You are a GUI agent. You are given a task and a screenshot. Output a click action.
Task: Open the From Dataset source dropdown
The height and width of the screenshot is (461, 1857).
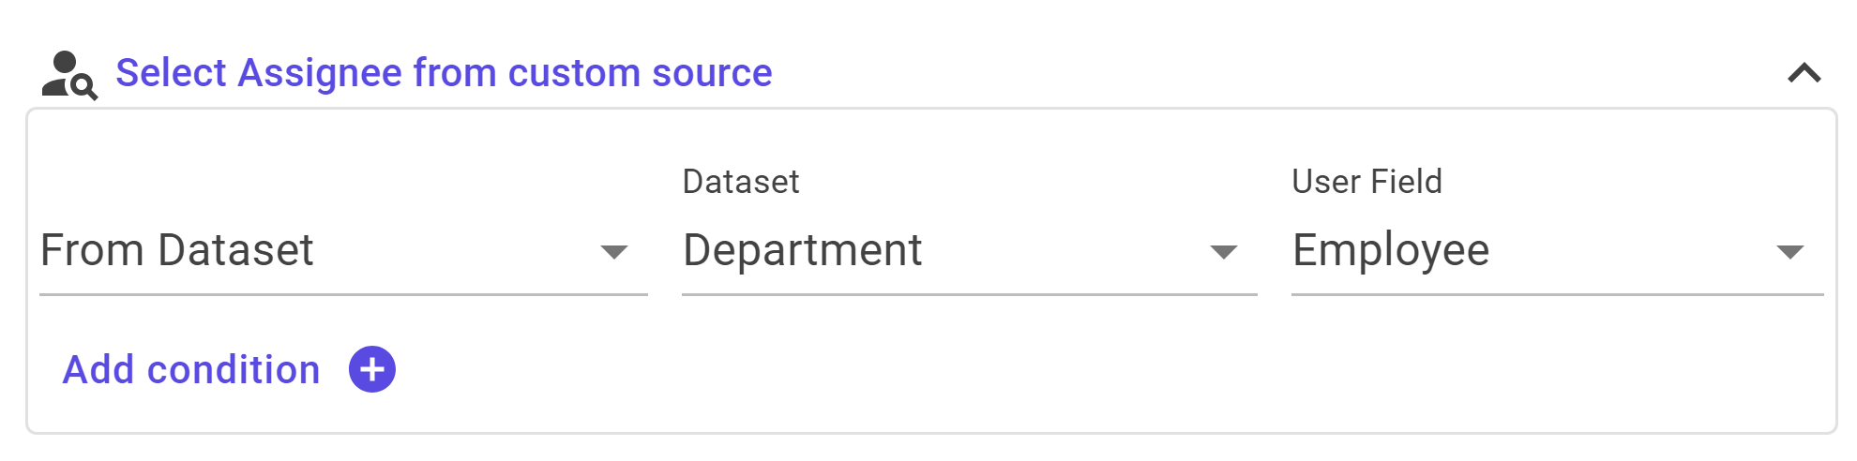coord(343,251)
